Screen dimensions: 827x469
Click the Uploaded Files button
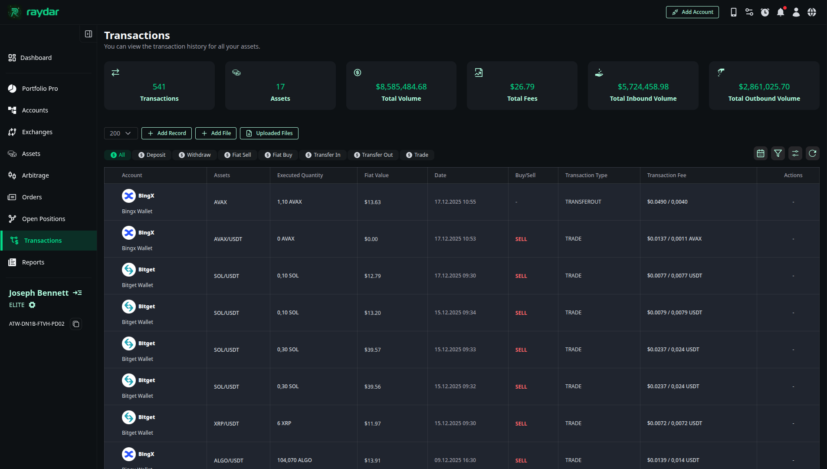point(269,133)
